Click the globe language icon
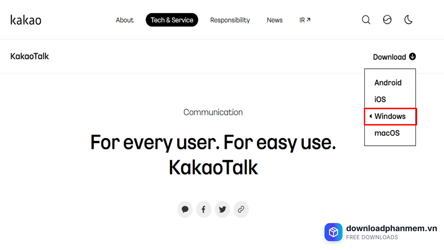Image resolution: width=444 pixels, height=250 pixels. tap(387, 20)
